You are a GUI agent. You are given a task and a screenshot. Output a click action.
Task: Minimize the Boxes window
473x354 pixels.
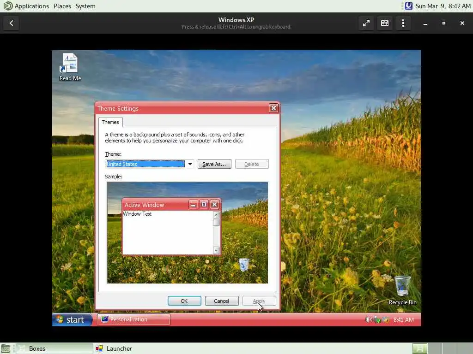(425, 23)
